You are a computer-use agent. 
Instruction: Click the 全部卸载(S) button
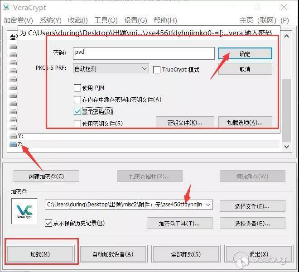186,254
